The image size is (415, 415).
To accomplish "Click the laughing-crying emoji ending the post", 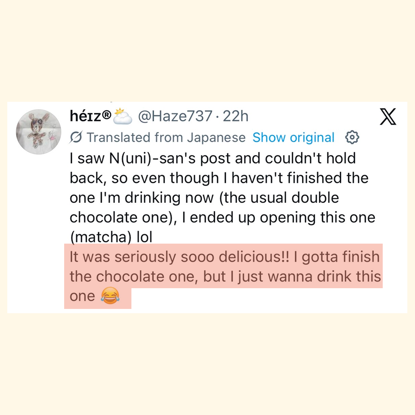I will [110, 296].
